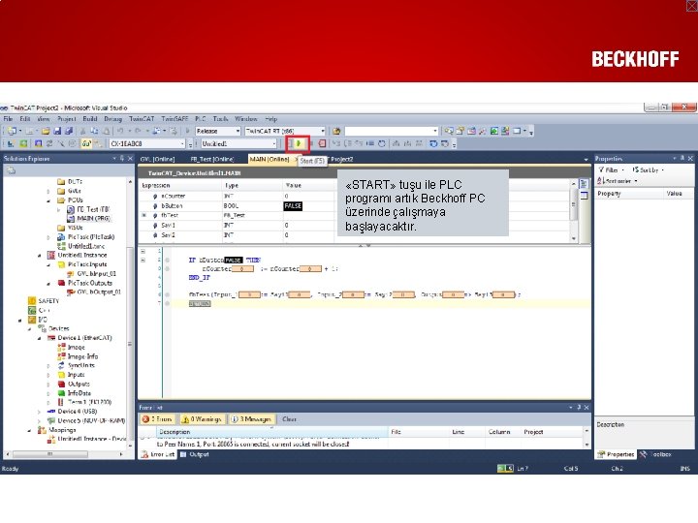Click the Step Over debug icon
The height and width of the screenshot is (523, 698).
coord(348,143)
